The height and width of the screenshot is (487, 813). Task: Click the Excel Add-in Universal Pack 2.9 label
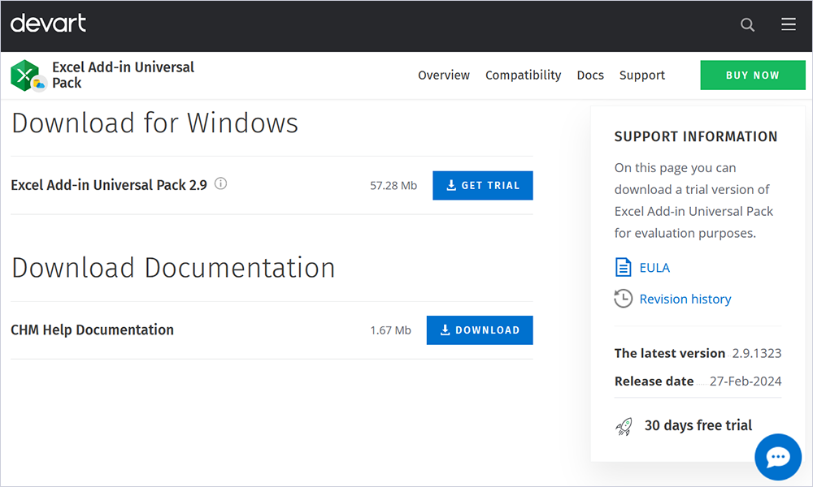tap(109, 185)
